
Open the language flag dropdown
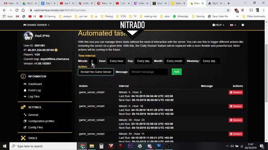point(233,25)
